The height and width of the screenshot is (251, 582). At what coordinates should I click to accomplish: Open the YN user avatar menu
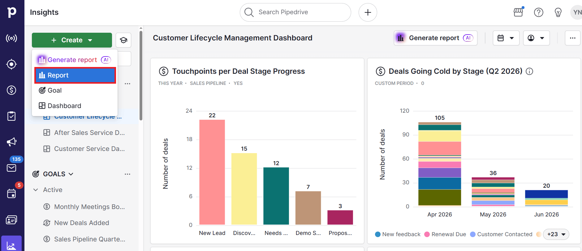576,12
